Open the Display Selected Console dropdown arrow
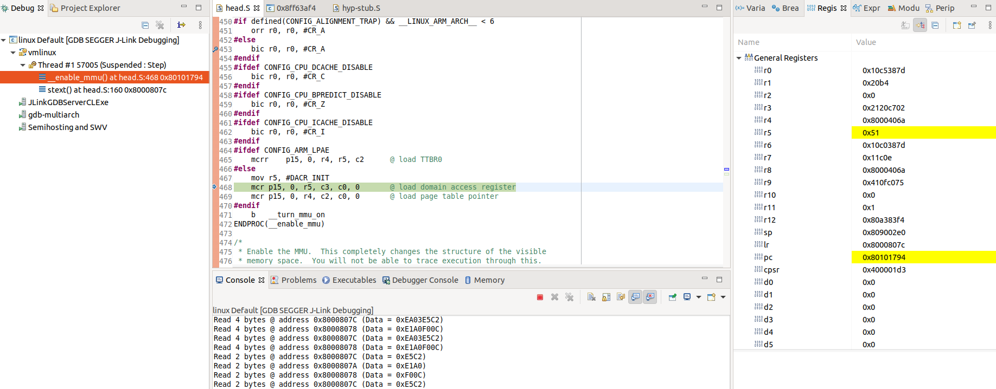This screenshot has width=996, height=389. [x=699, y=297]
